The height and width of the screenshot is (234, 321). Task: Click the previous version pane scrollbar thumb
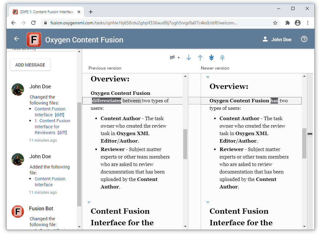click(185, 144)
